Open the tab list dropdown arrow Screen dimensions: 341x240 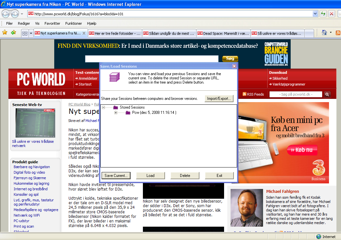tap(31, 33)
